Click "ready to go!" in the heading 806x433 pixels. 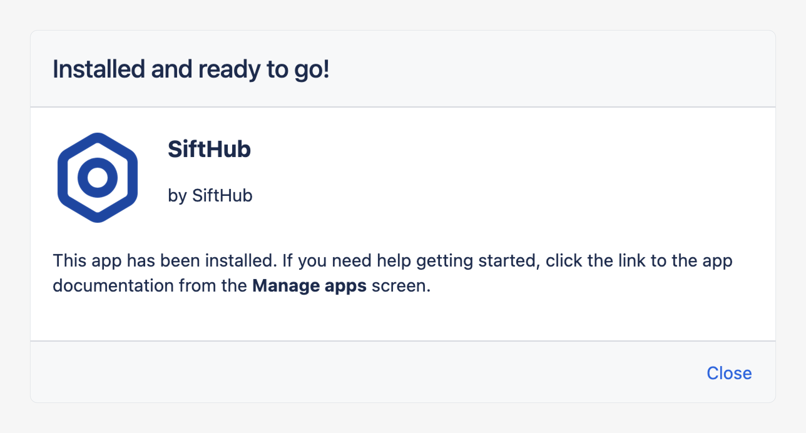click(x=263, y=69)
